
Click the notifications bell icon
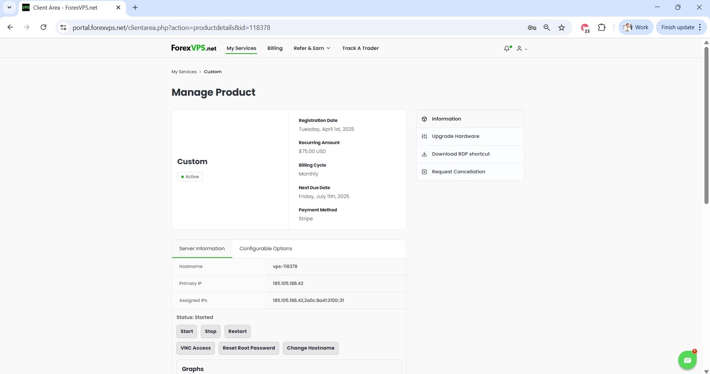point(507,48)
